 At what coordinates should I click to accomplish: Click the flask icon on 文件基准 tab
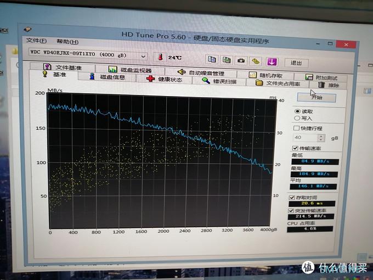pos(47,66)
